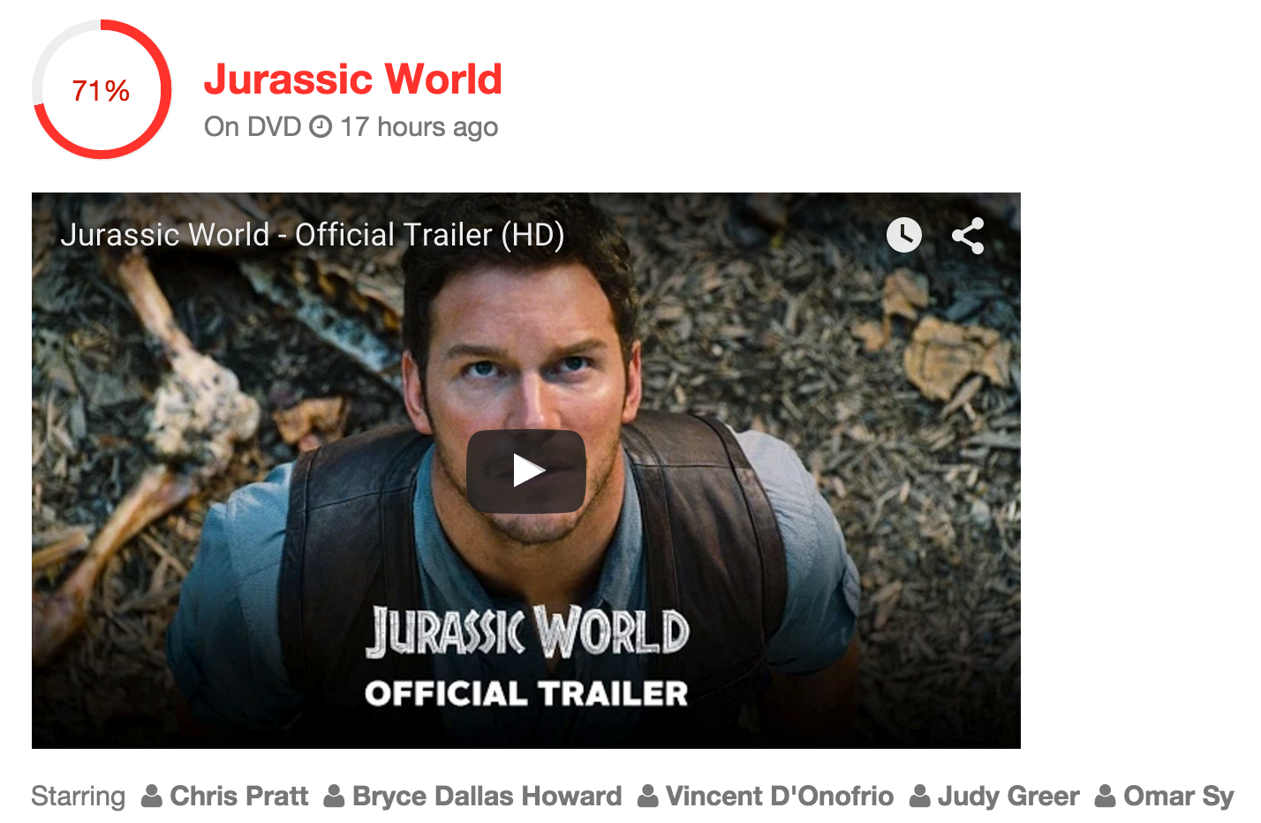Screen dimensions: 1261x823
Task: Open Bryce Dallas Howard actor link
Action: (487, 796)
